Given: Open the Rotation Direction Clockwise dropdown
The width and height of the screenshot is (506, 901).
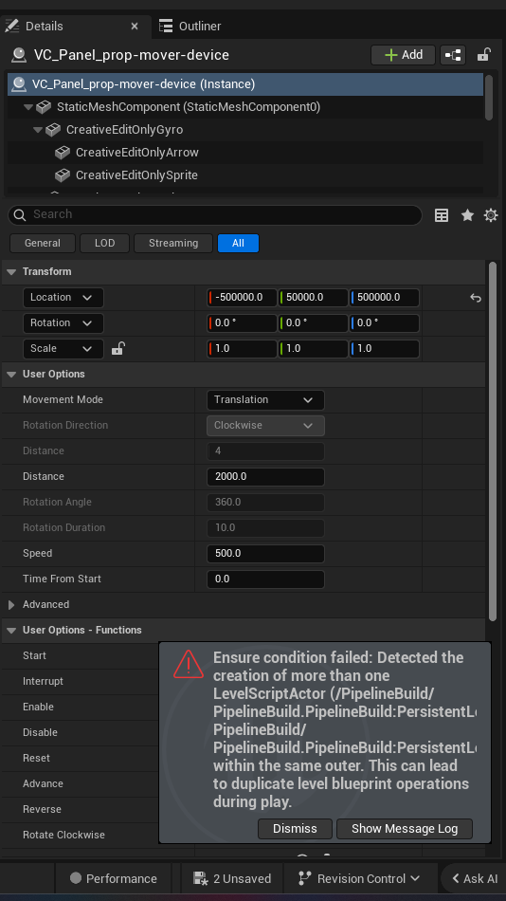Looking at the screenshot, I should [265, 426].
